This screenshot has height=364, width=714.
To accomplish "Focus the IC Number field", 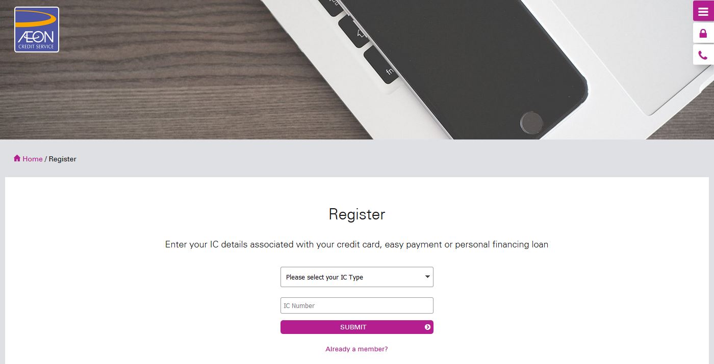I will click(x=357, y=305).
